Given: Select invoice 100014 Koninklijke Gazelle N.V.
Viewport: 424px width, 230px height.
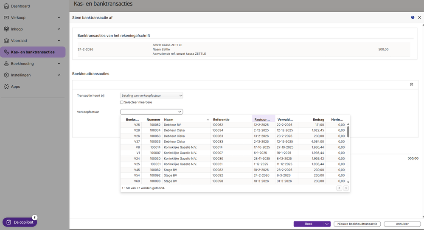Looking at the screenshot, I should (x=233, y=147).
